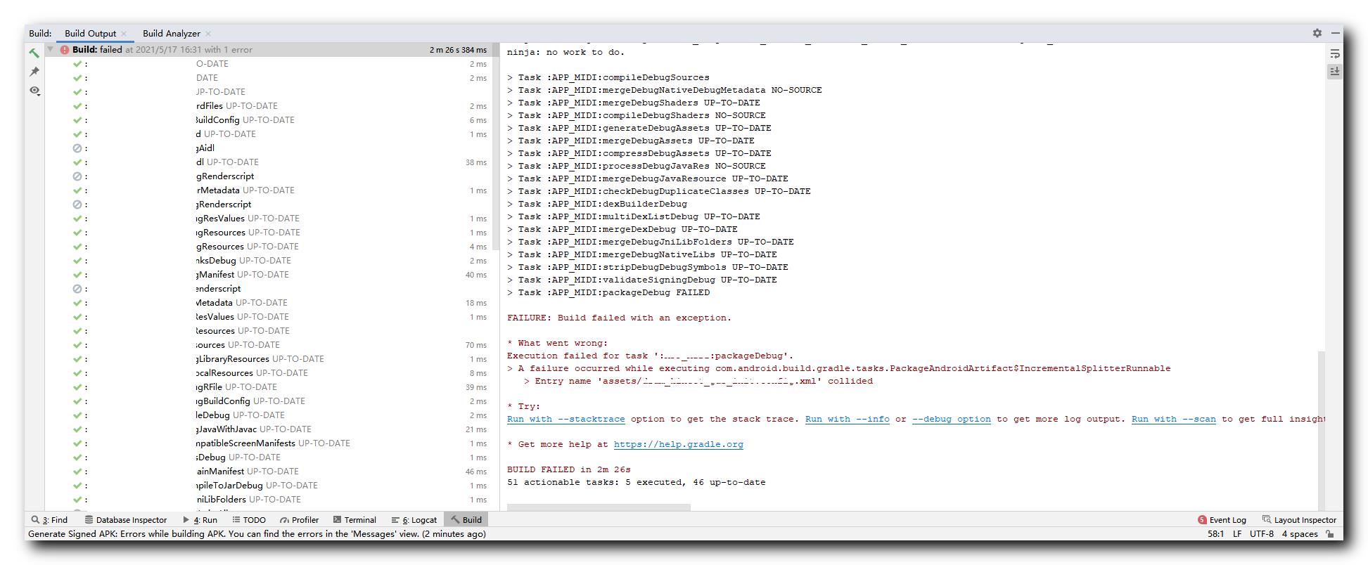Click 'FAILURE: Build failed with an exception.' line
1368x565 pixels.
tap(619, 318)
